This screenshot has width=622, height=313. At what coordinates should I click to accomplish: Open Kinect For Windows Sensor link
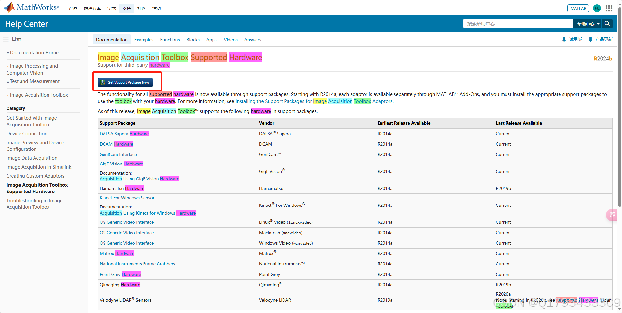[x=127, y=198]
